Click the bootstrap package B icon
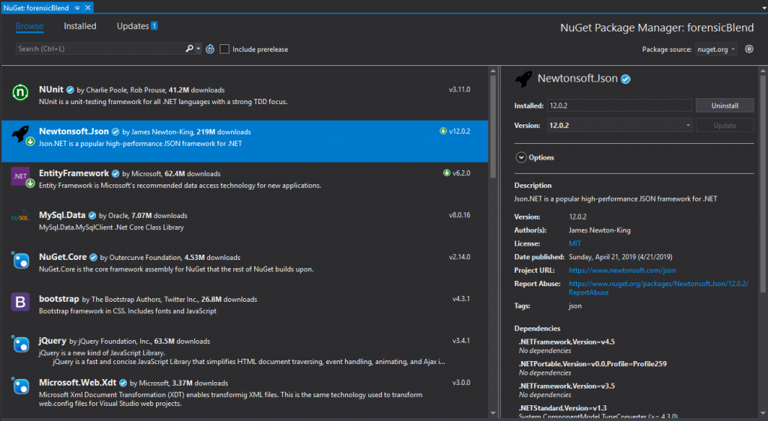Viewport: 768px width, 421px height. click(19, 302)
